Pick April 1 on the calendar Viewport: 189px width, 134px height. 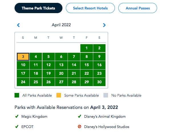87,48
